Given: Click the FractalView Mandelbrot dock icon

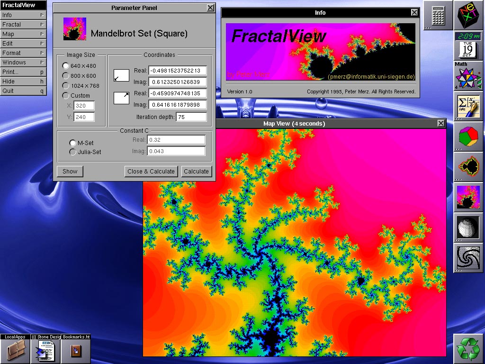Looking at the screenshot, I should tap(468, 196).
